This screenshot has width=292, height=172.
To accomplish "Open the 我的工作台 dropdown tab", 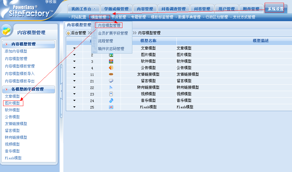I will pos(84,9).
